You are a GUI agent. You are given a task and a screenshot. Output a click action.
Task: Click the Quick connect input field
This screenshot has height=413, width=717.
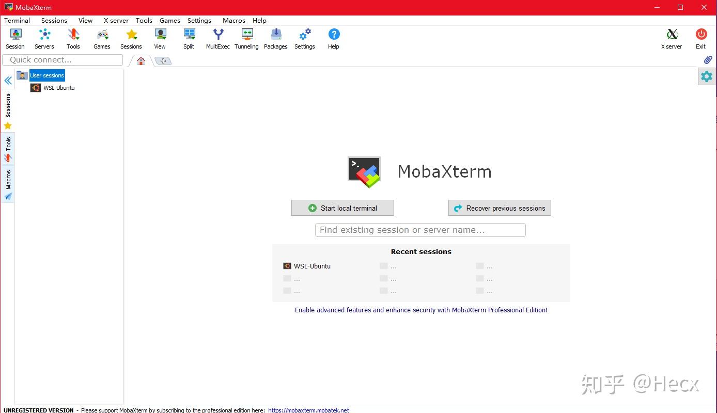(x=61, y=60)
